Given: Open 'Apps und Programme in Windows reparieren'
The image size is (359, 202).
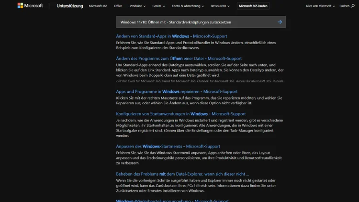Looking at the screenshot, I should (177, 91).
